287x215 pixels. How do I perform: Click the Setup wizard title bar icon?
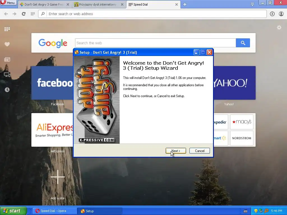point(77,52)
